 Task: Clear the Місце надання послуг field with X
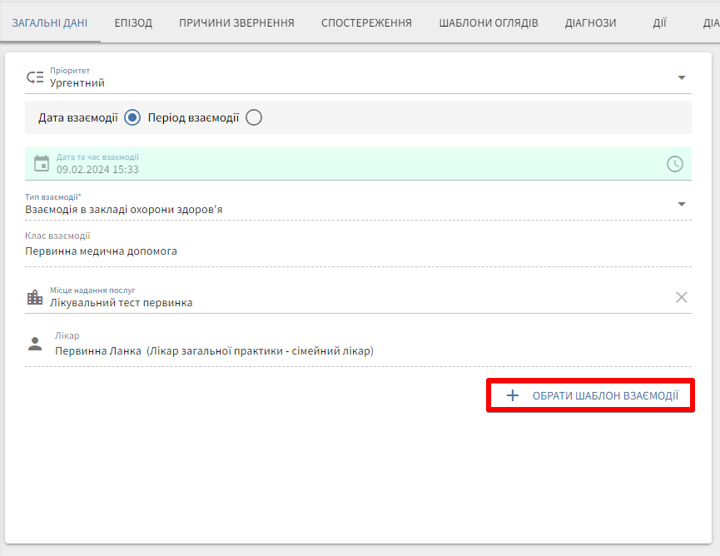click(682, 297)
